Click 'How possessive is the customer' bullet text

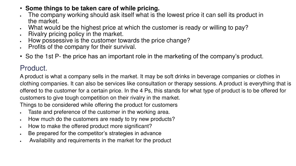109,40
